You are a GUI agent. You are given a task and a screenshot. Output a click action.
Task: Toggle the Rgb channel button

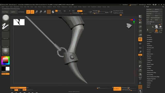65,11
